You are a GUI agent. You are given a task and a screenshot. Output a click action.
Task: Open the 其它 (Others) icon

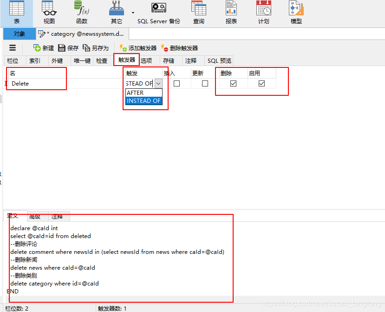coord(117,13)
